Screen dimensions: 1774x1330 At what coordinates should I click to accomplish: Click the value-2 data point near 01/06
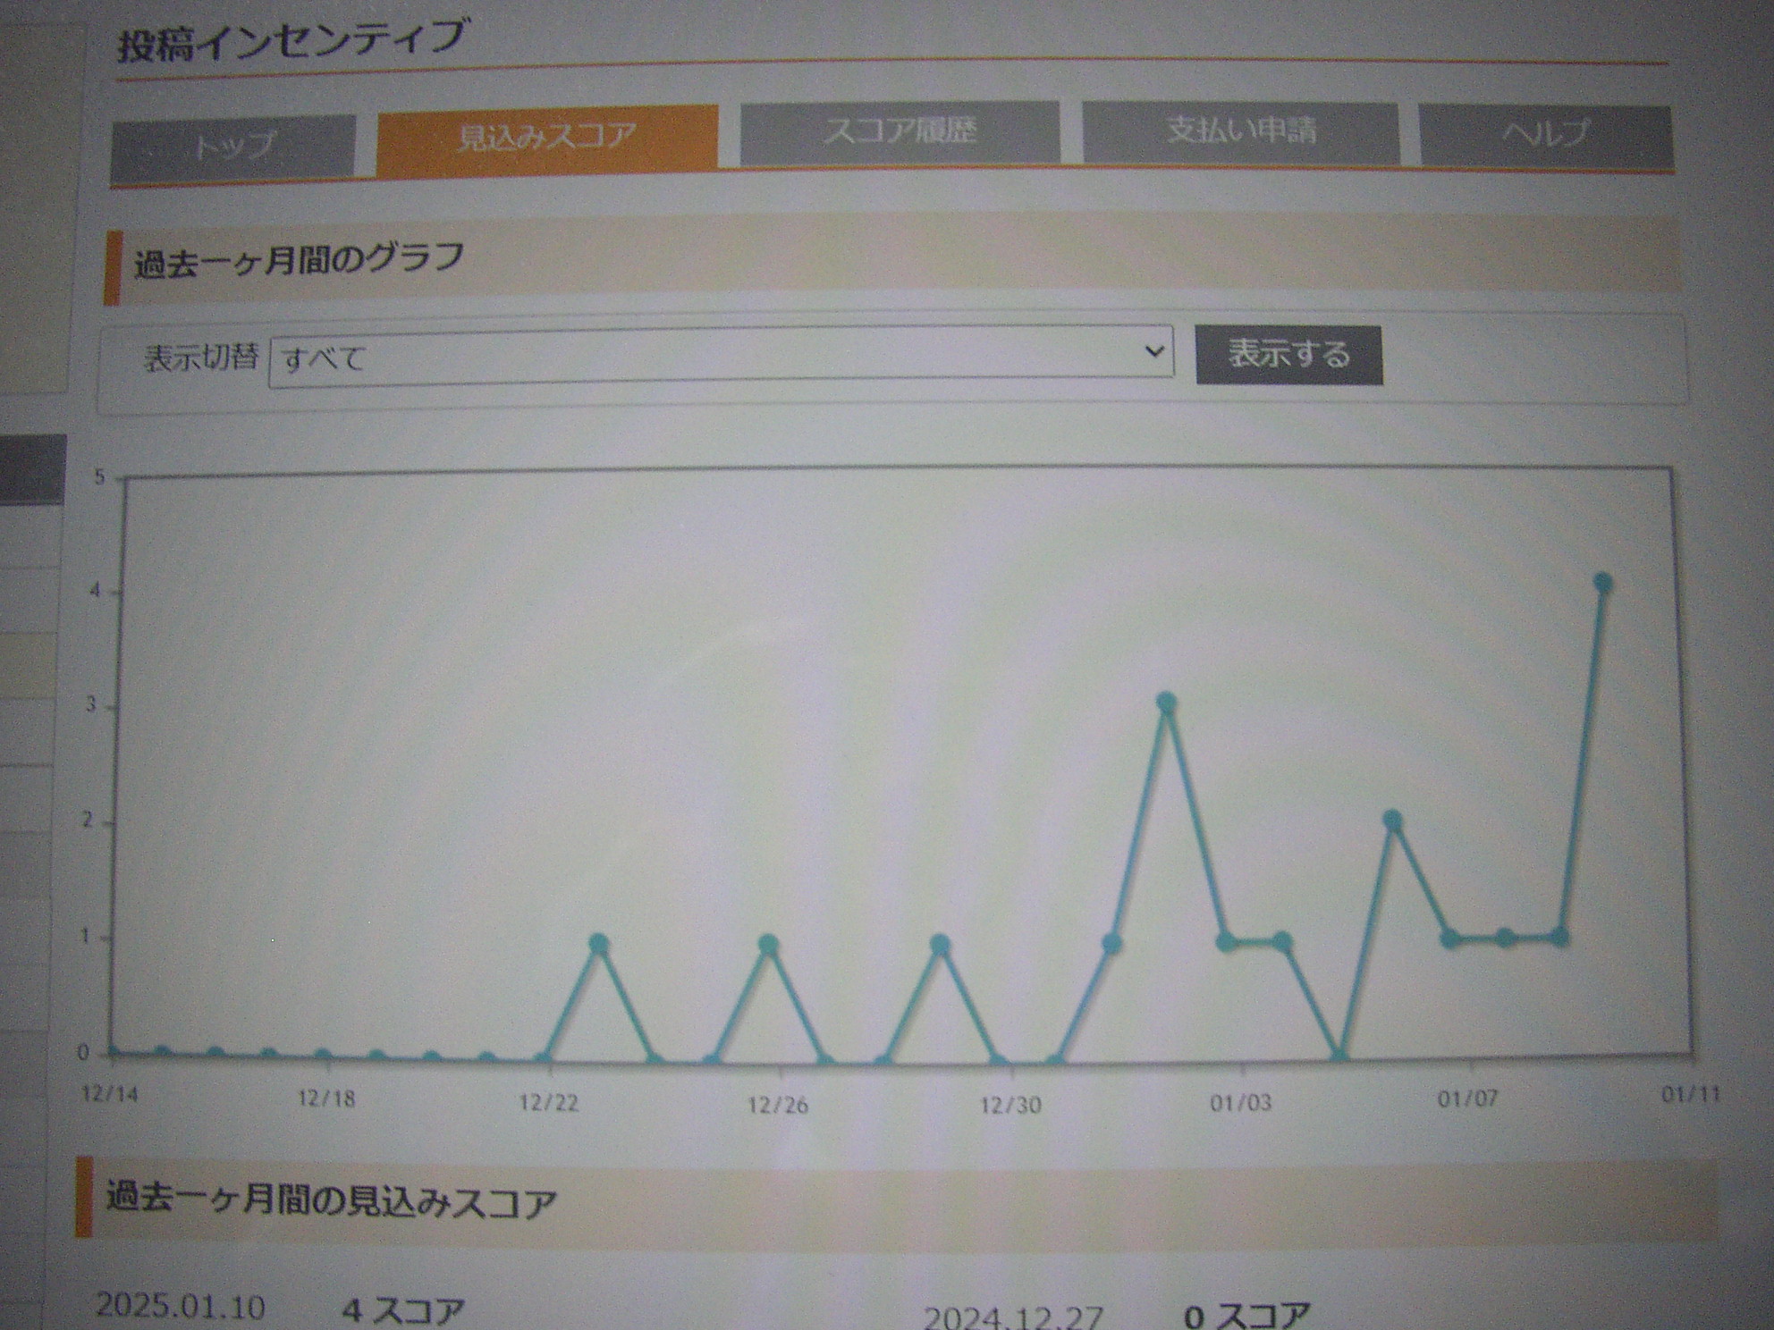pyautogui.click(x=1392, y=821)
